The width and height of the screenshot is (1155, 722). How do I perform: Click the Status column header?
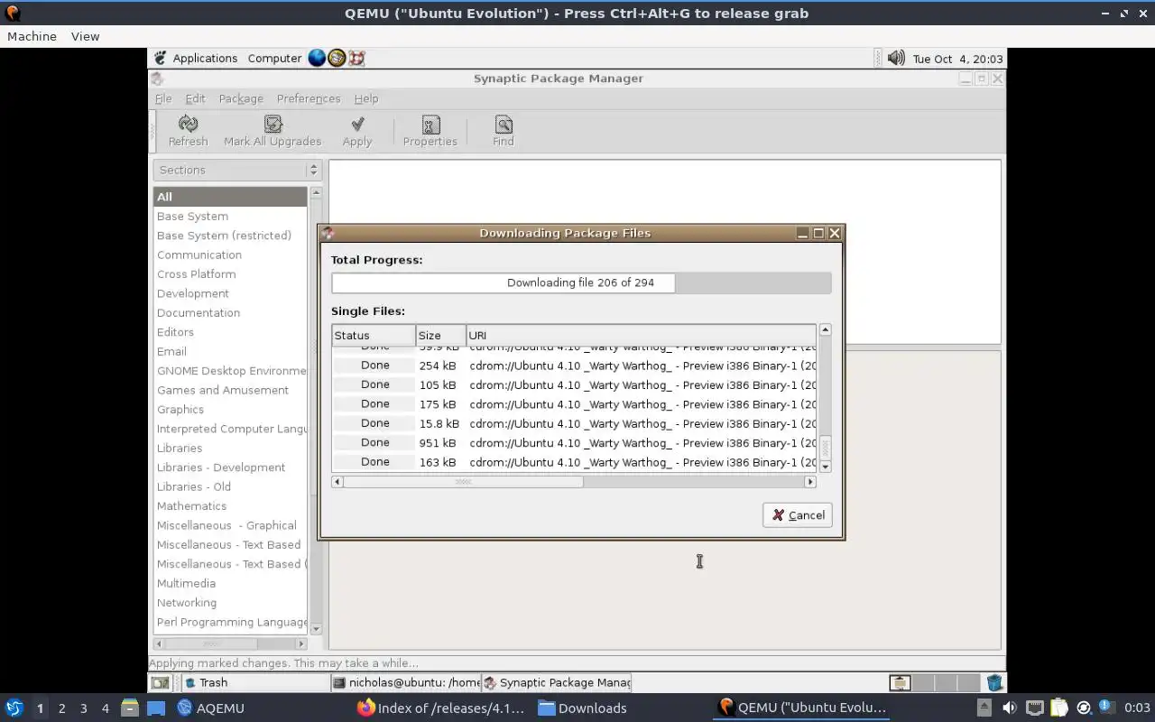coord(374,336)
